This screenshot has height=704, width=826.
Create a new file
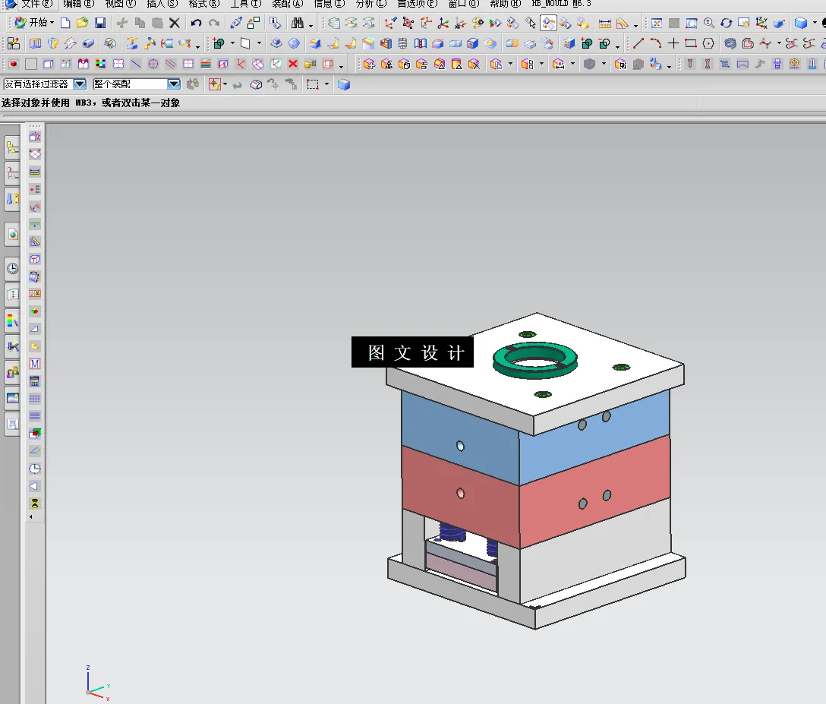[x=66, y=23]
